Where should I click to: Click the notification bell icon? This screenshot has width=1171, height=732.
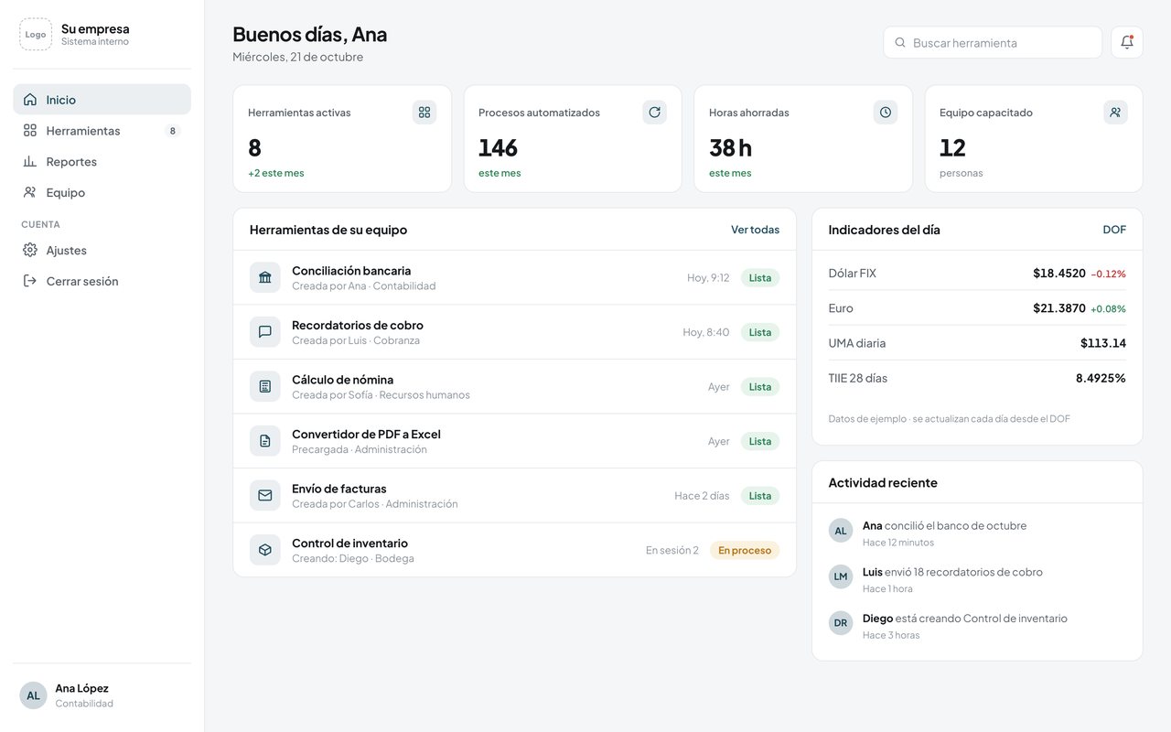click(x=1127, y=42)
